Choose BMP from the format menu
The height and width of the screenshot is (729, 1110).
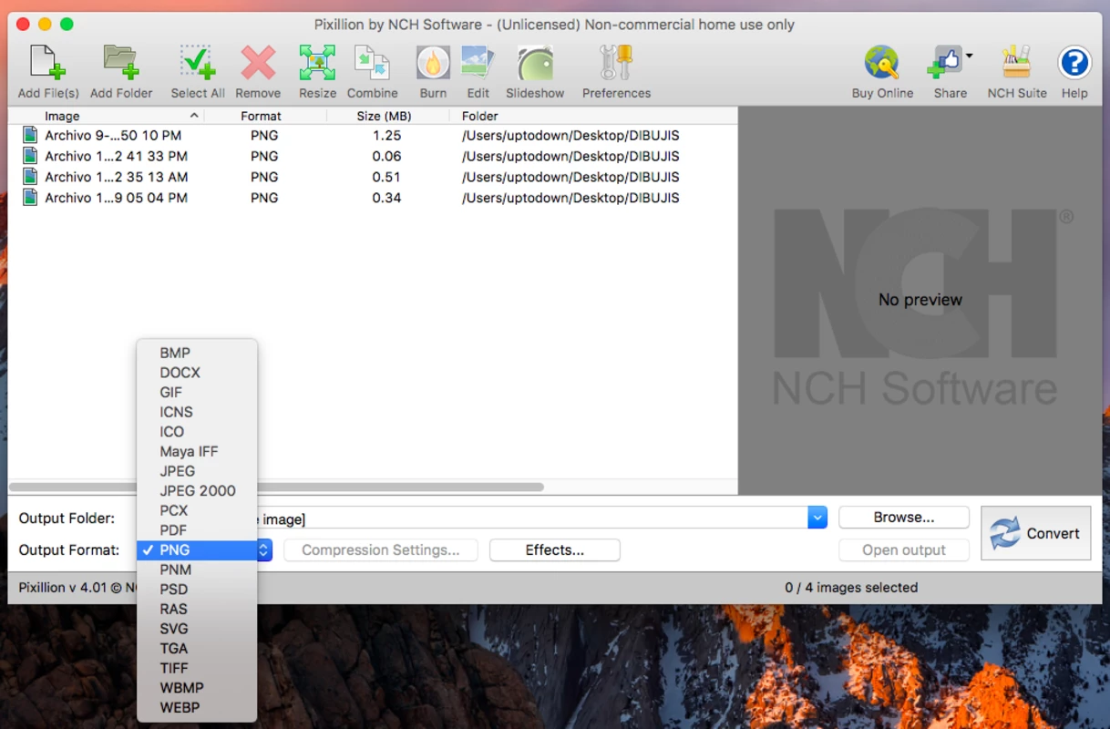coord(197,354)
